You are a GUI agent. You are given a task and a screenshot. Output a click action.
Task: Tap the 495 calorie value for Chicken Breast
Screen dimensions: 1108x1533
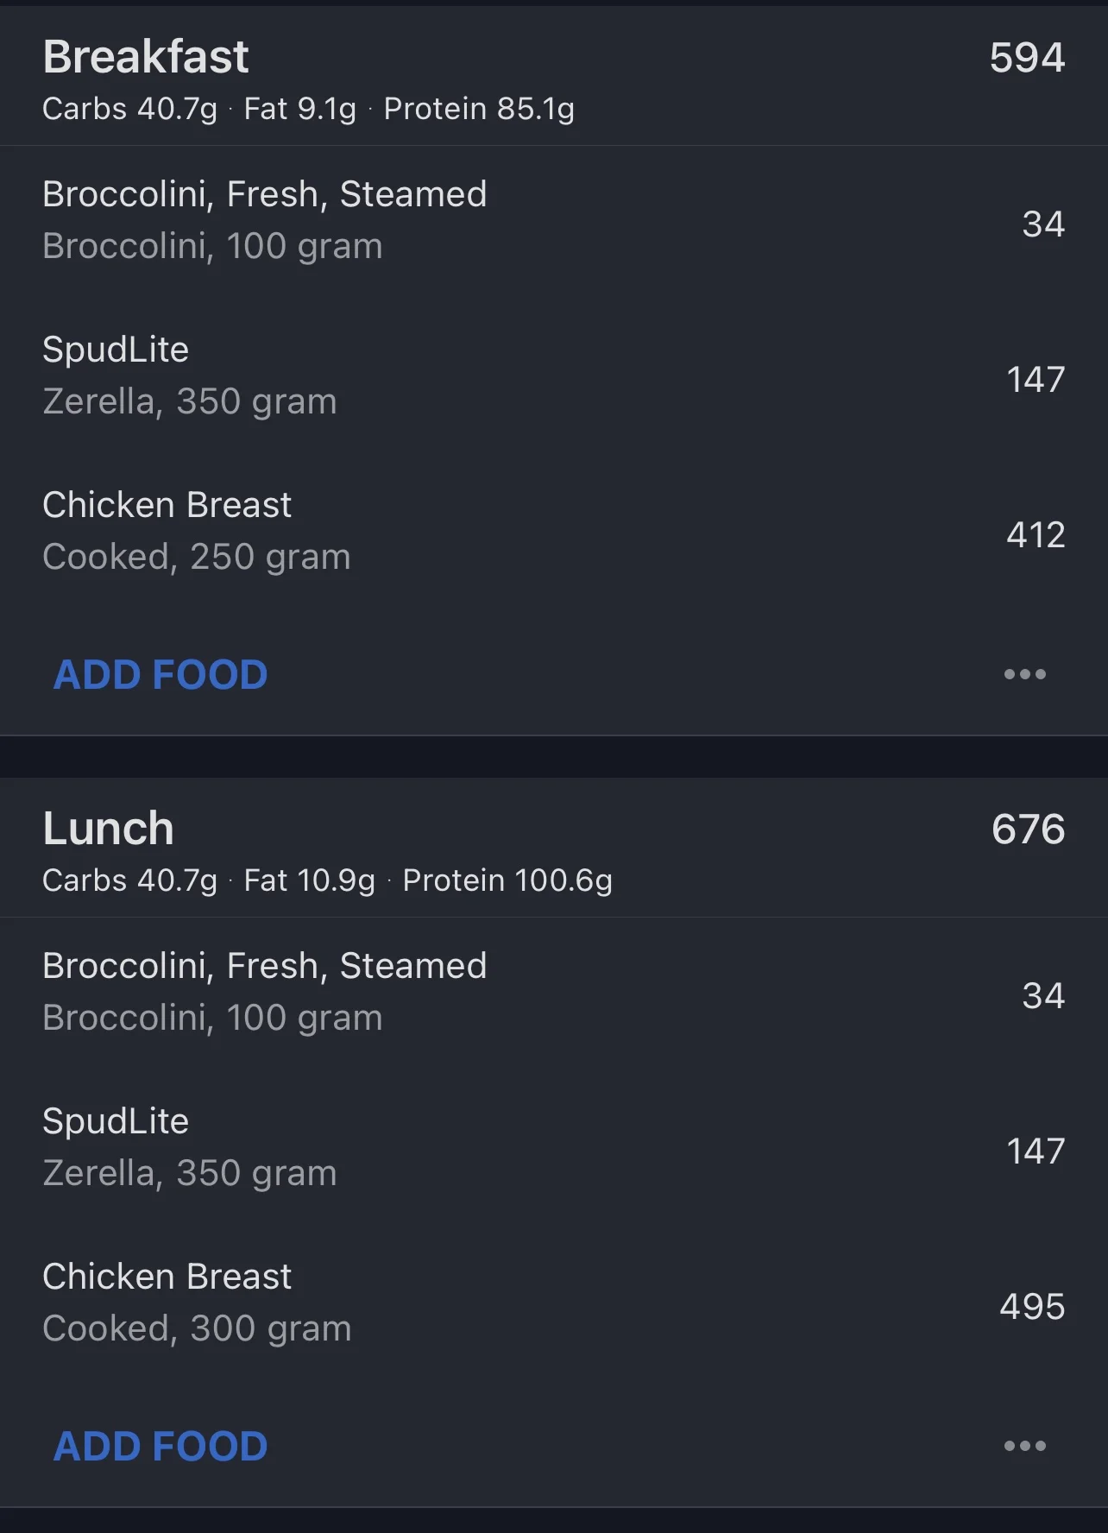coord(1032,1306)
